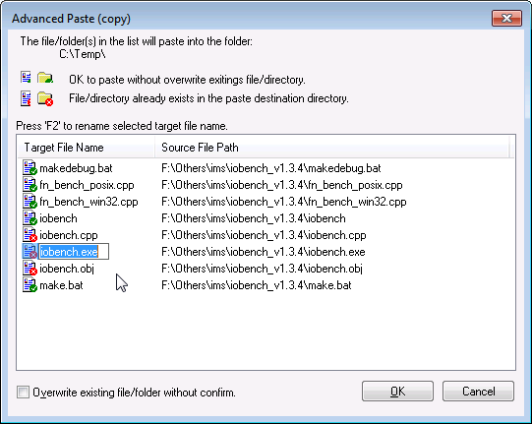Click the iobench.exe rename text field

tap(74, 252)
